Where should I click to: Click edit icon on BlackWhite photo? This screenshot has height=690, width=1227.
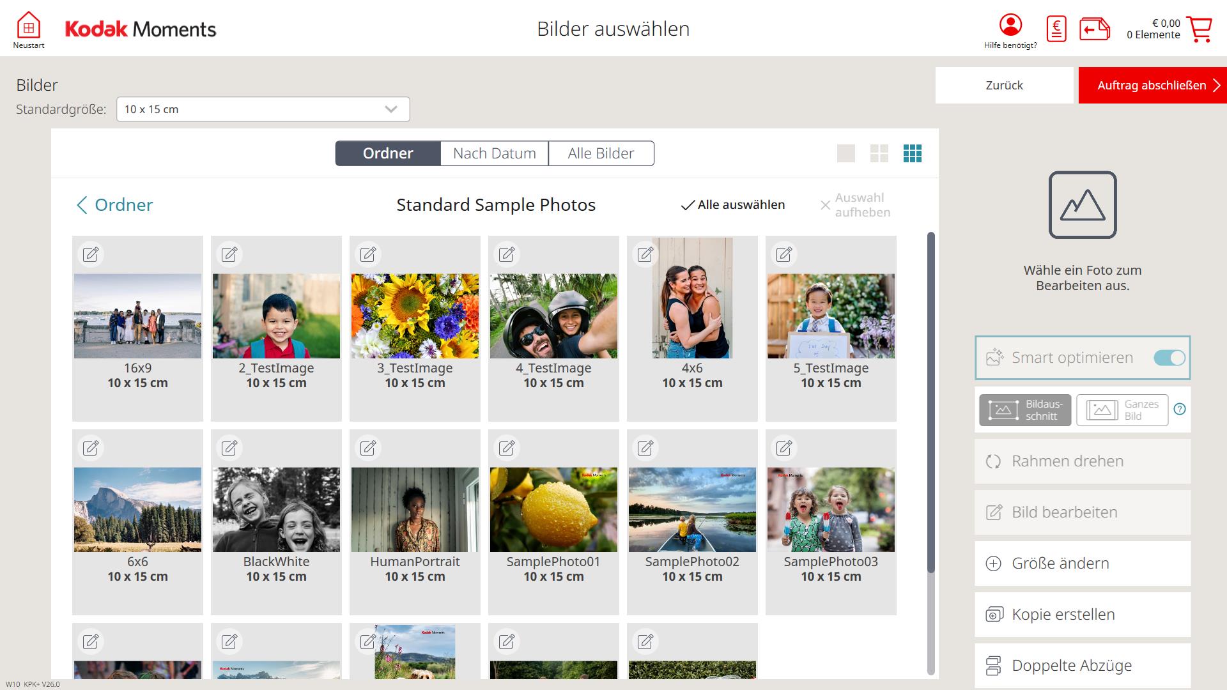(x=229, y=448)
